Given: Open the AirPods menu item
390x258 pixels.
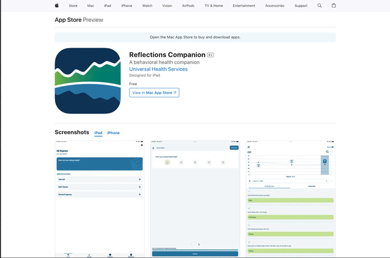Looking at the screenshot, I should [188, 6].
